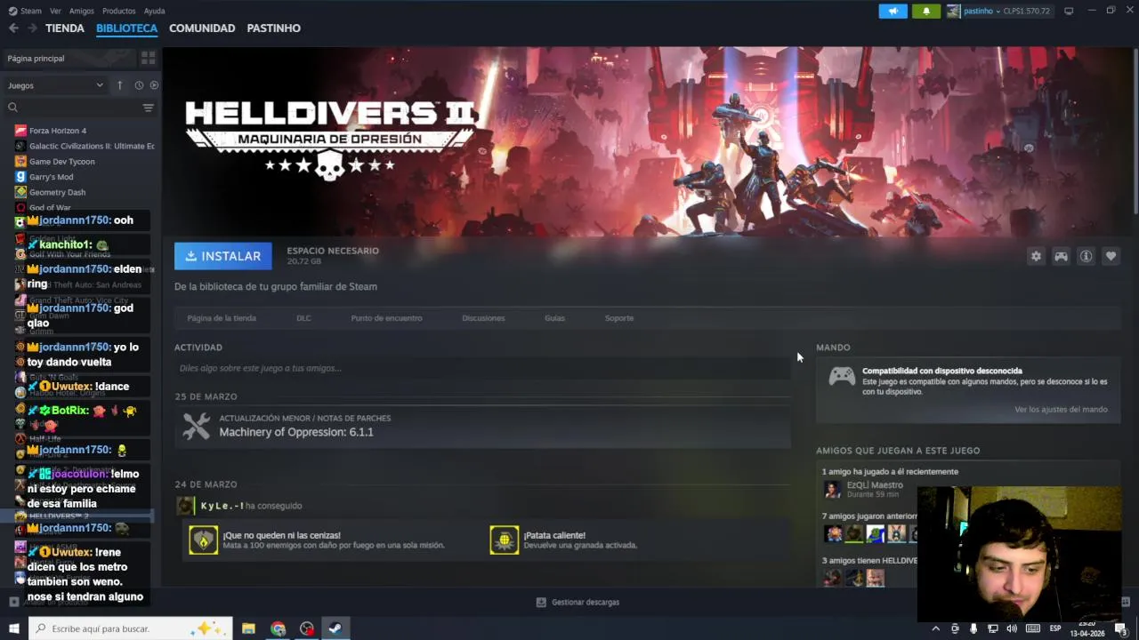
Task: Open the Juegos category dropdown
Action: pyautogui.click(x=55, y=85)
